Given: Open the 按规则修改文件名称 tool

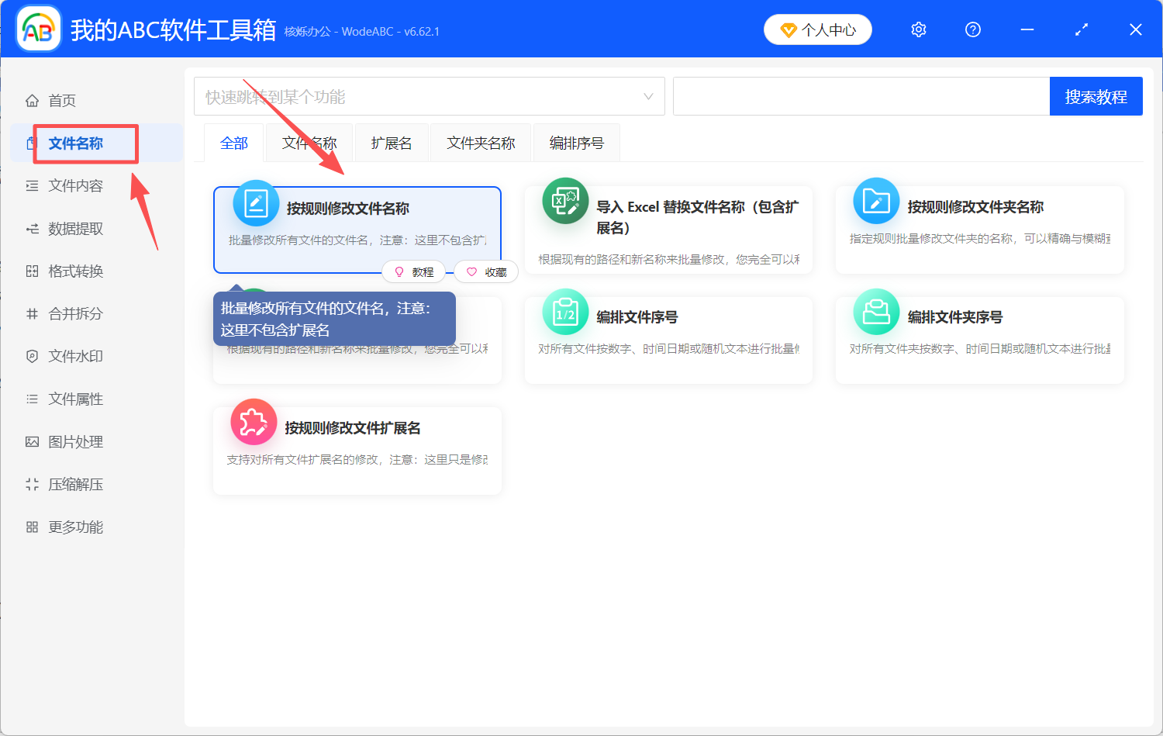Looking at the screenshot, I should pyautogui.click(x=357, y=209).
